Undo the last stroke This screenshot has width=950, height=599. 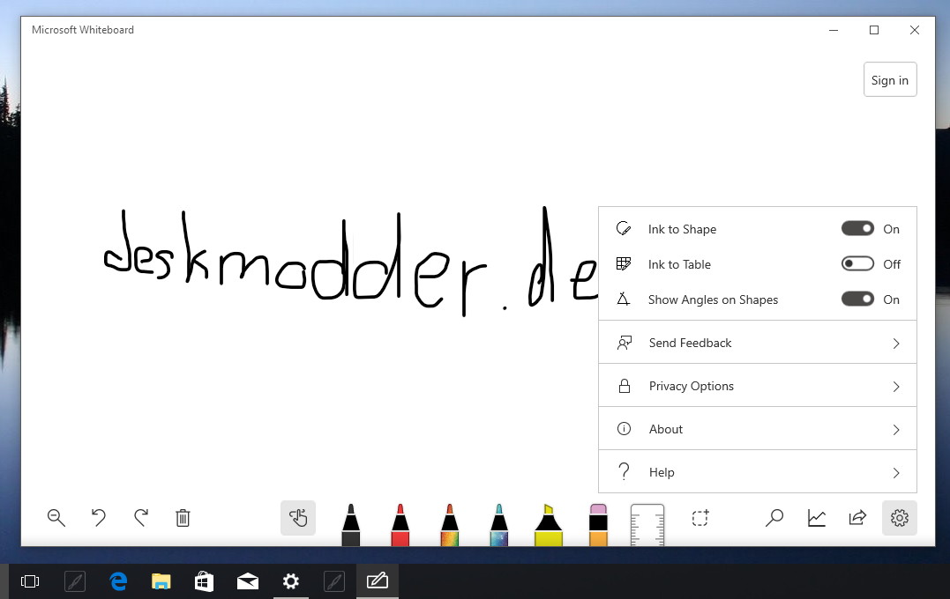click(x=98, y=518)
